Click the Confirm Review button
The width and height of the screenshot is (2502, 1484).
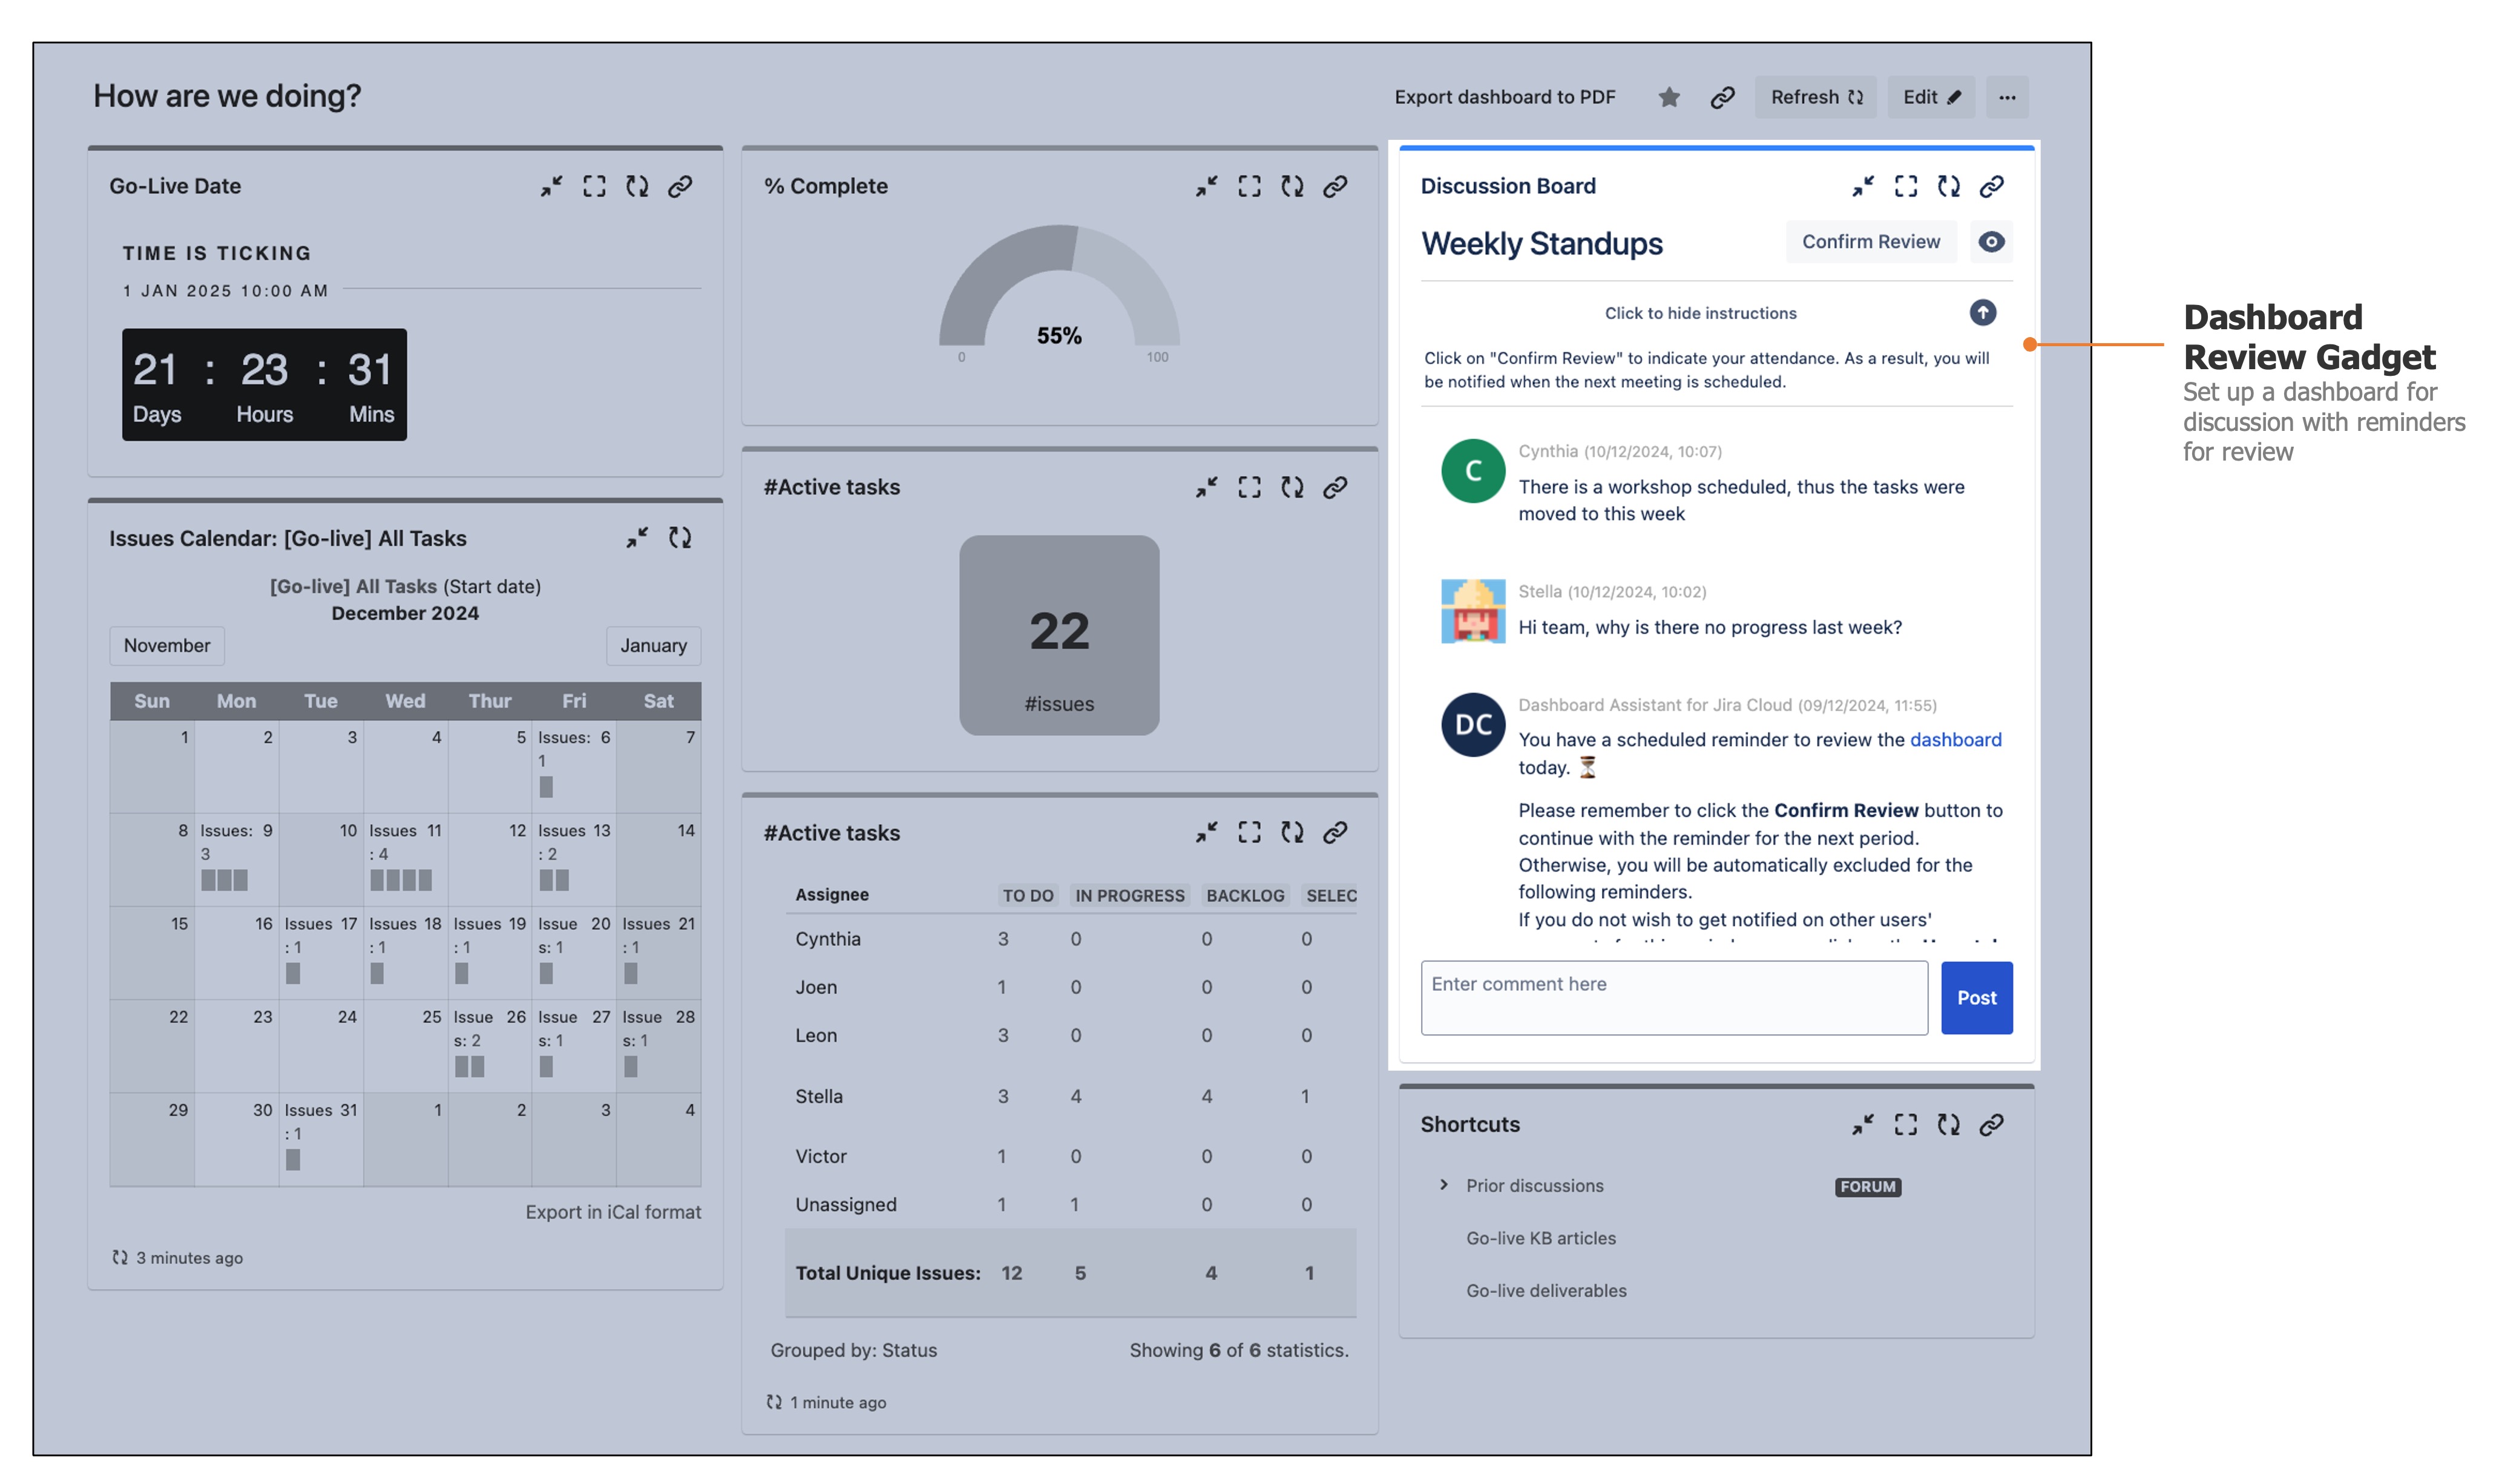pos(1870,242)
